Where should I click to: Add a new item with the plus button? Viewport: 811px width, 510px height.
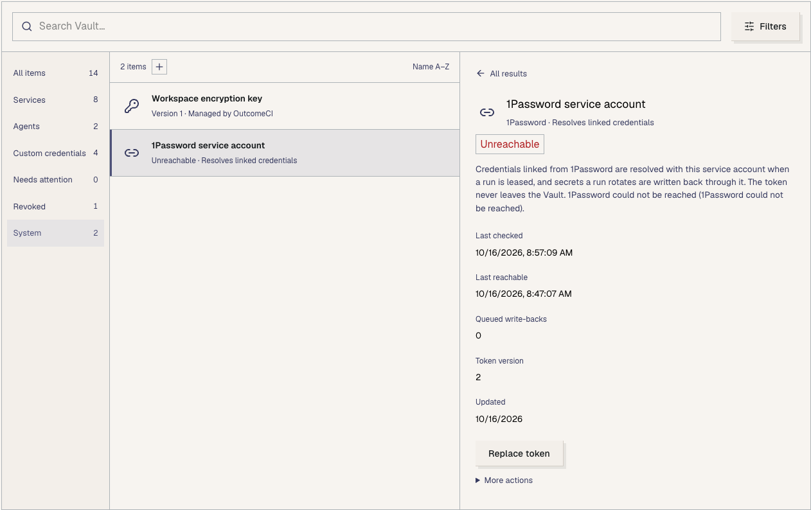159,67
